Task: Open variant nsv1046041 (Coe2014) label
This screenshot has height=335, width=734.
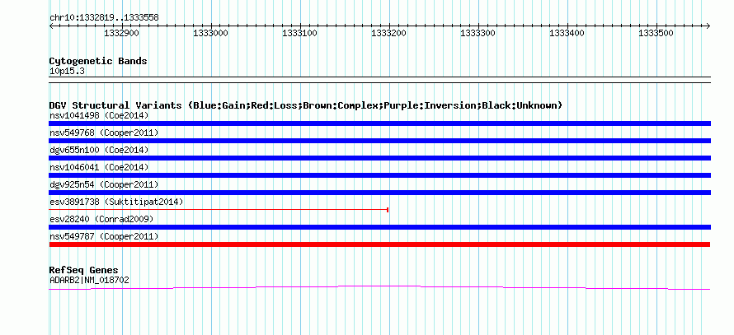Action: pyautogui.click(x=99, y=167)
